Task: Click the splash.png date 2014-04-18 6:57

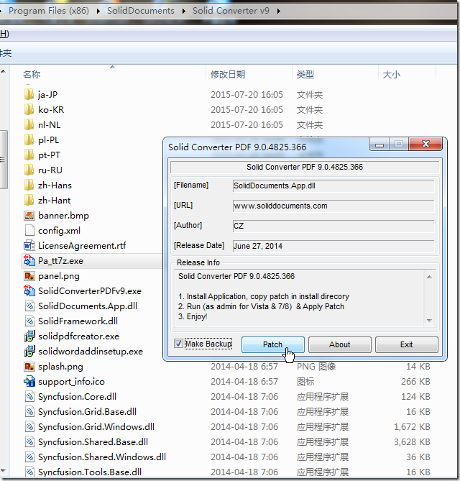Action: pos(244,366)
